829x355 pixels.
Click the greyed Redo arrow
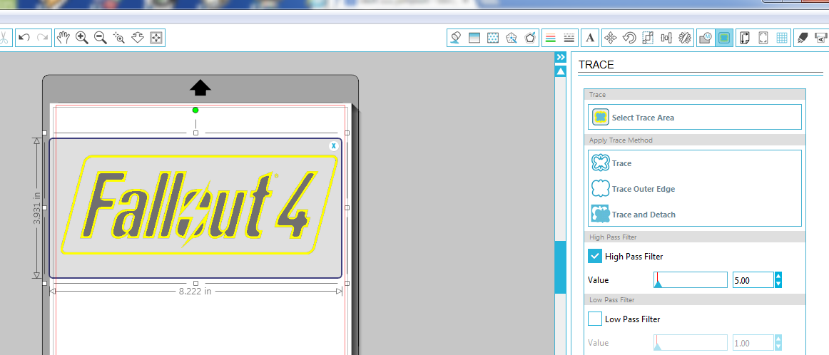point(43,38)
